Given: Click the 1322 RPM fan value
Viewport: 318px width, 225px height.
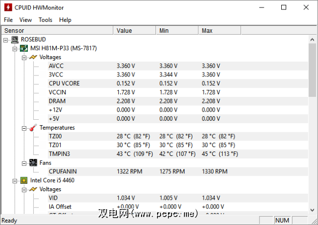Looking at the screenshot, I should pos(129,171).
